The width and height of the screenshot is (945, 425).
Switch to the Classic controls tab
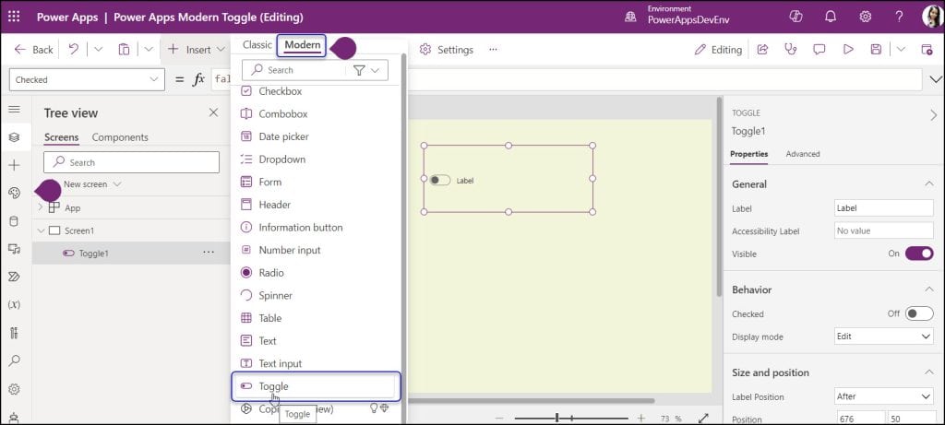coord(257,45)
